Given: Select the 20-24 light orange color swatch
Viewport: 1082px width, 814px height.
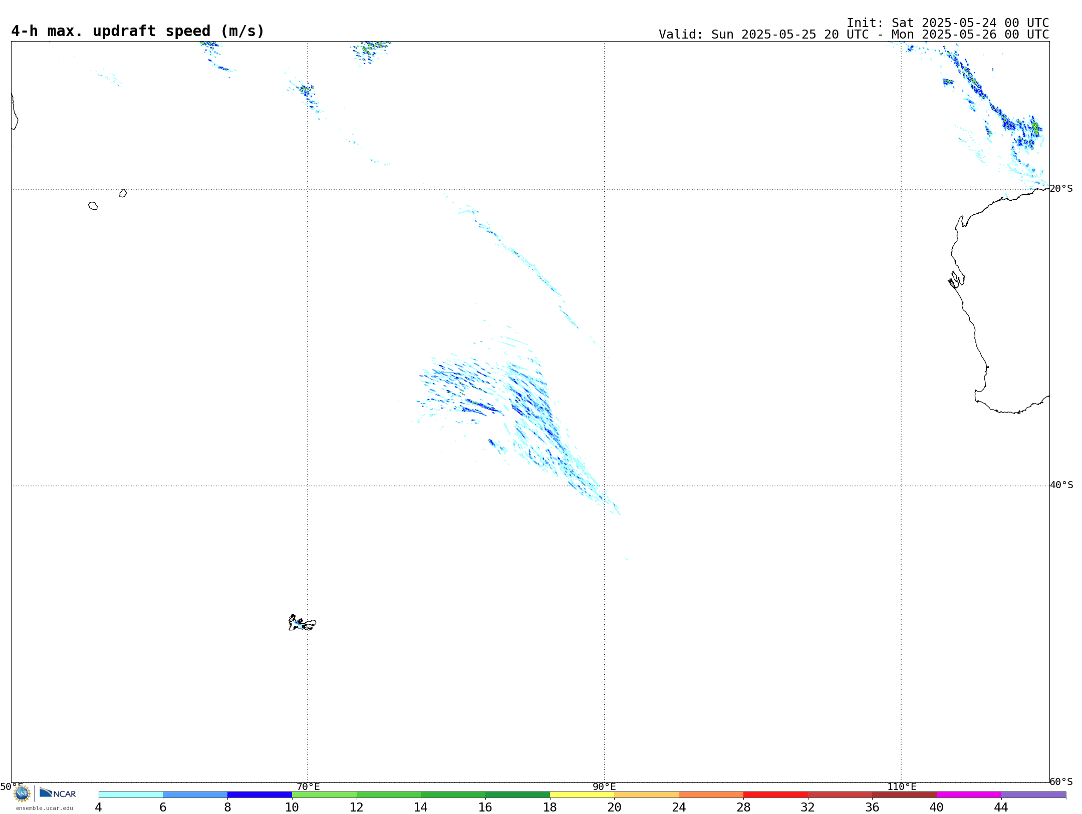Looking at the screenshot, I should point(647,795).
